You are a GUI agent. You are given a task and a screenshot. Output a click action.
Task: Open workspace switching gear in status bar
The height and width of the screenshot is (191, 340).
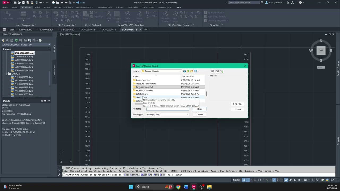pos(305,180)
